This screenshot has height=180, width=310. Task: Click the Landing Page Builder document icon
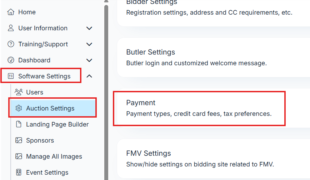(x=19, y=124)
